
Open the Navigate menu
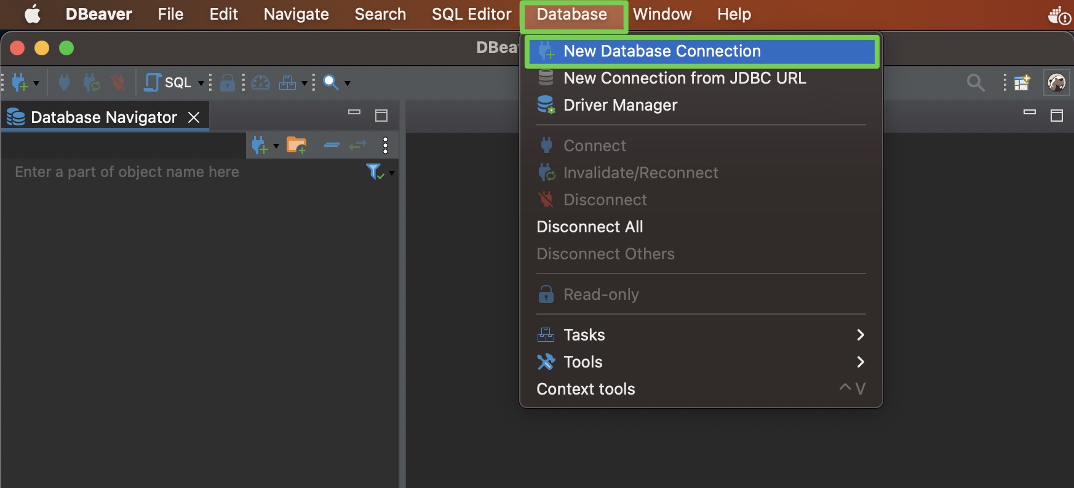pyautogui.click(x=296, y=14)
